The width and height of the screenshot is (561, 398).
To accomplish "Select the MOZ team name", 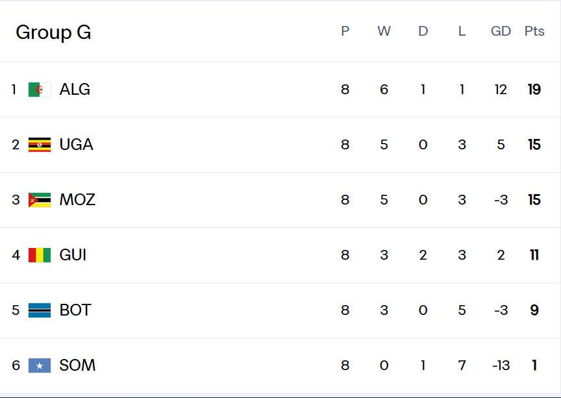I will tap(77, 200).
